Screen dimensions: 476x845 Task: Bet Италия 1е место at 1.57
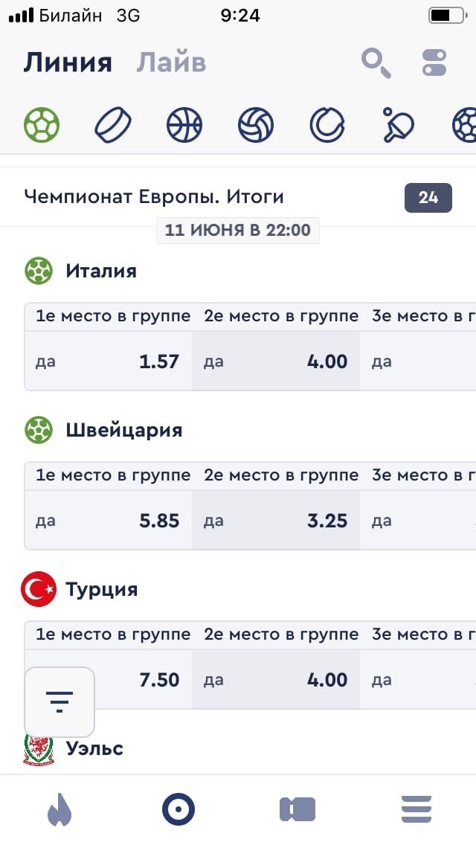(109, 362)
